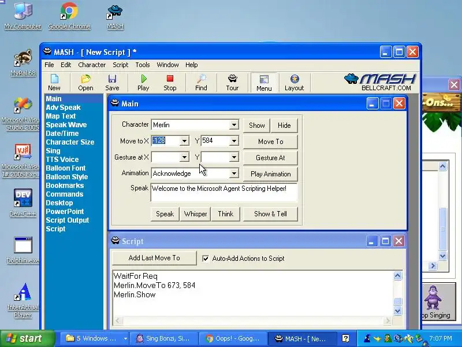Click the Think button
The height and width of the screenshot is (347, 462).
[x=225, y=214]
